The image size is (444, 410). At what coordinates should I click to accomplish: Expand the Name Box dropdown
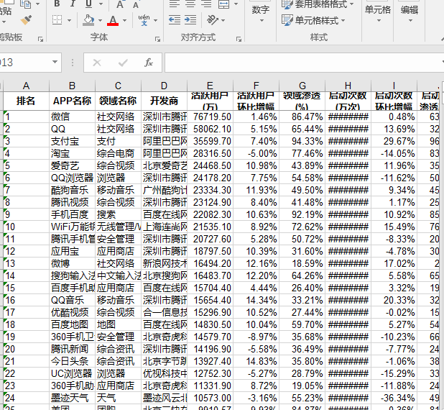(55, 62)
